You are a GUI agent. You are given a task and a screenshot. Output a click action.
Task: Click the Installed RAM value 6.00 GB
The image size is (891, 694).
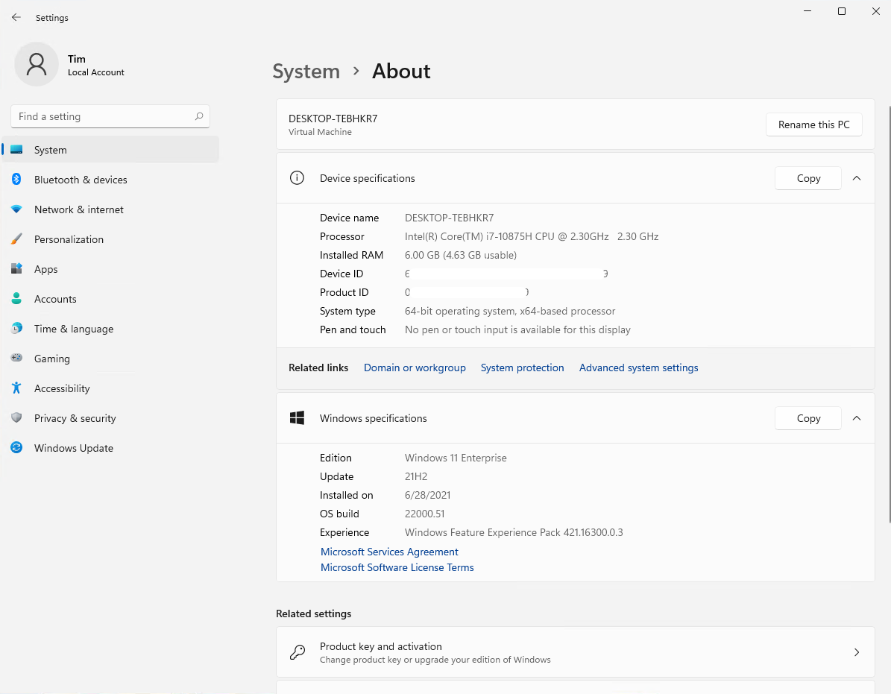[460, 255]
